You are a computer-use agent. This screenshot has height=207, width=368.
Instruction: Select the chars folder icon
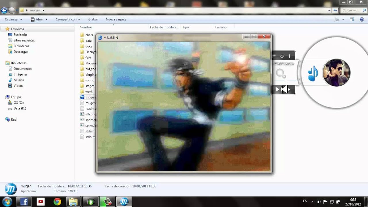click(82, 35)
